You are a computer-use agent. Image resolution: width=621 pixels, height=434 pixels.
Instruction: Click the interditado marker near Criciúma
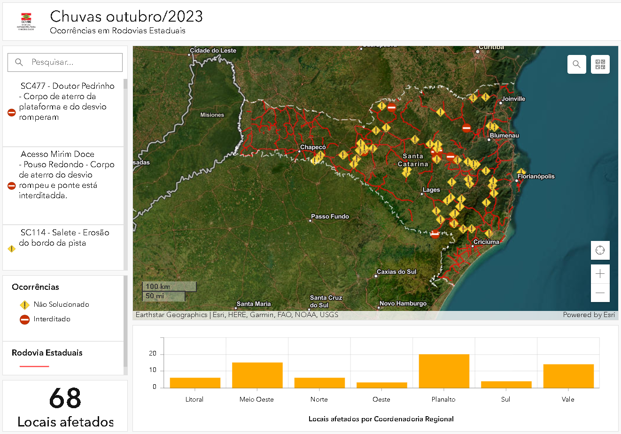coord(435,233)
